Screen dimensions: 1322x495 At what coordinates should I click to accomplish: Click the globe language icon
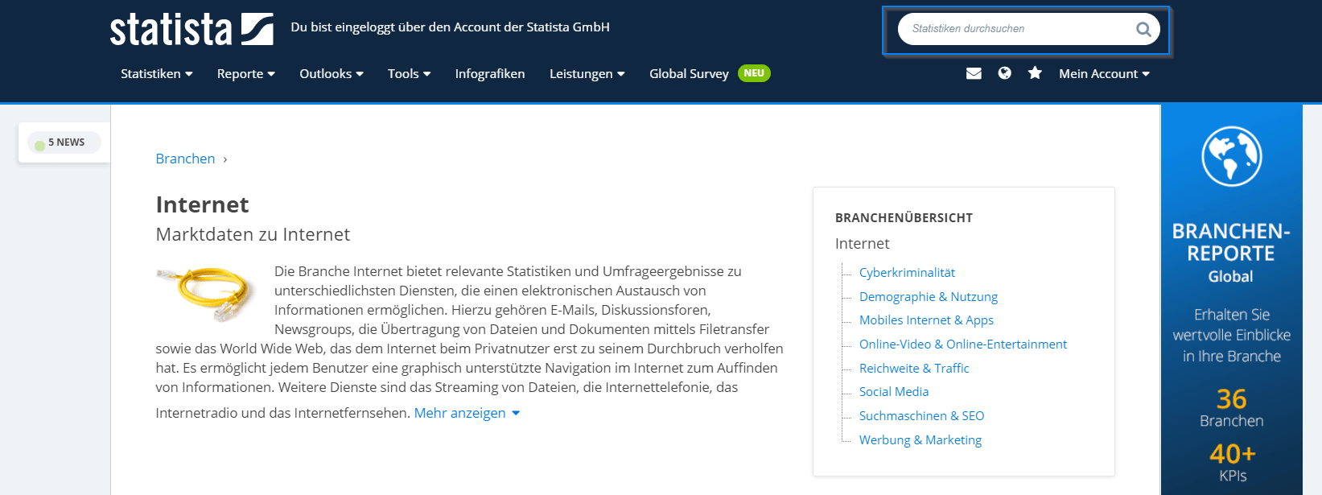click(x=1004, y=73)
